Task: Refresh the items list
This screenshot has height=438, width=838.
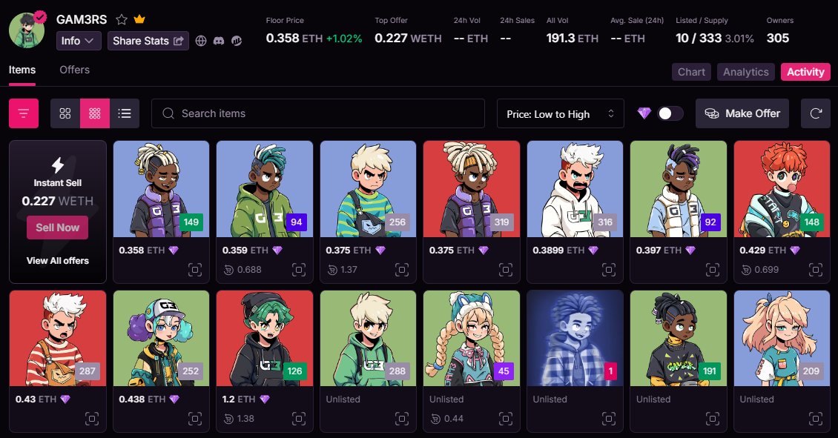Action: (816, 113)
